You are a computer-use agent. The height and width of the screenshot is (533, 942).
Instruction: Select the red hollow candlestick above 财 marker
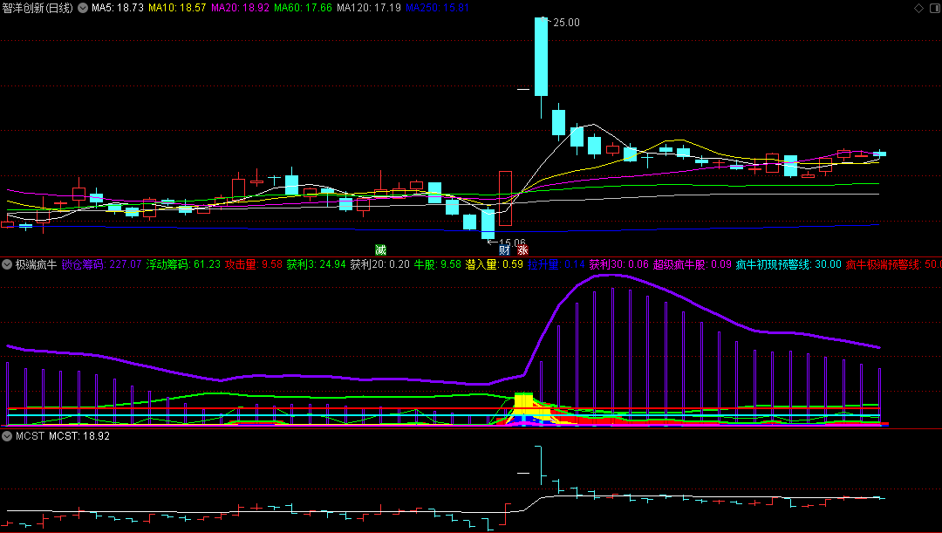point(505,198)
